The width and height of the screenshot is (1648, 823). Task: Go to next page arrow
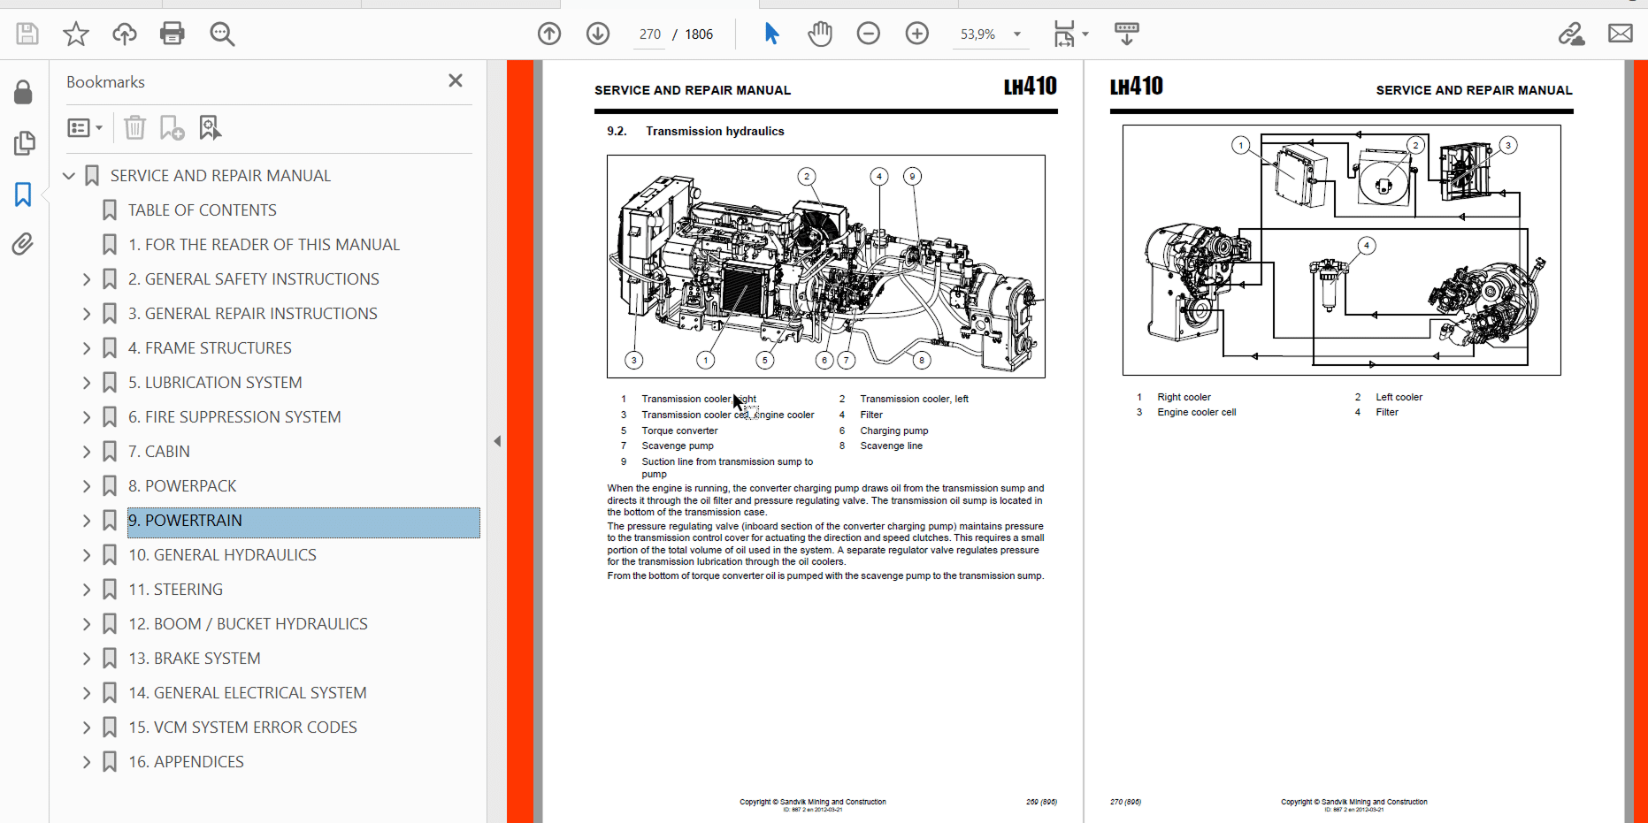click(x=598, y=34)
